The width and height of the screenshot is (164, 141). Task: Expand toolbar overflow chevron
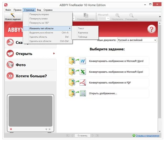pos(160,16)
